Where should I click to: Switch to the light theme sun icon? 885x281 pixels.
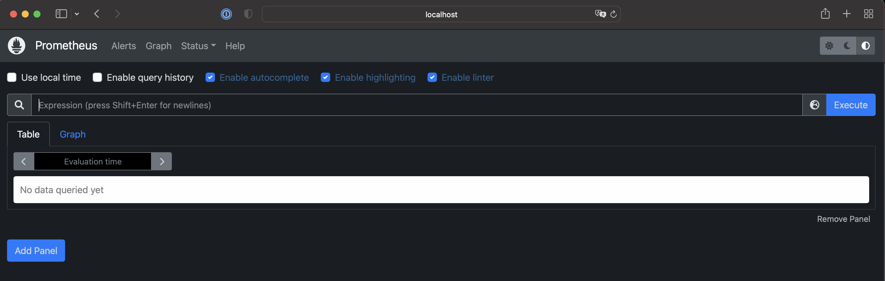coord(829,46)
